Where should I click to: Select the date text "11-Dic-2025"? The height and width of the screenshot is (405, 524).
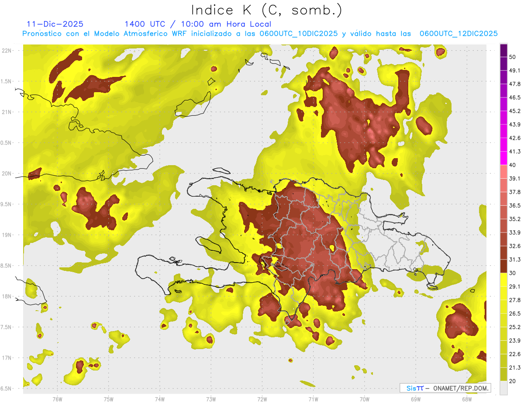[x=55, y=24]
